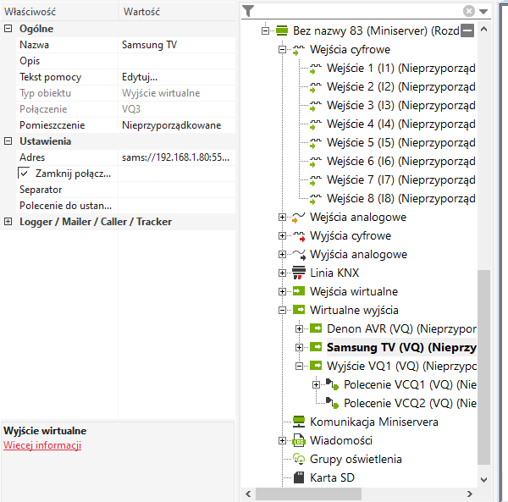Open the search field dropdown arrow
The width and height of the screenshot is (508, 502).
pyautogui.click(x=483, y=12)
